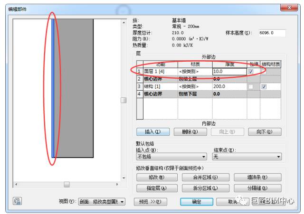Image resolution: width=304 pixels, height=214 pixels.
Task: Click the preview scroll right arrow
Action: [117, 185]
